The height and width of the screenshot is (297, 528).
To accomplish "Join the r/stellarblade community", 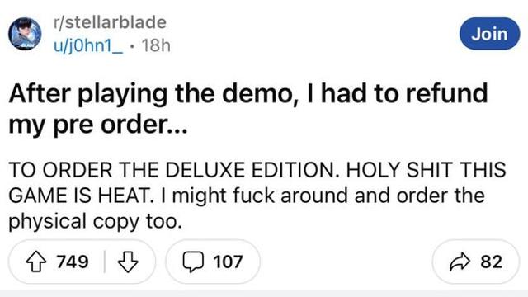I will click(489, 34).
